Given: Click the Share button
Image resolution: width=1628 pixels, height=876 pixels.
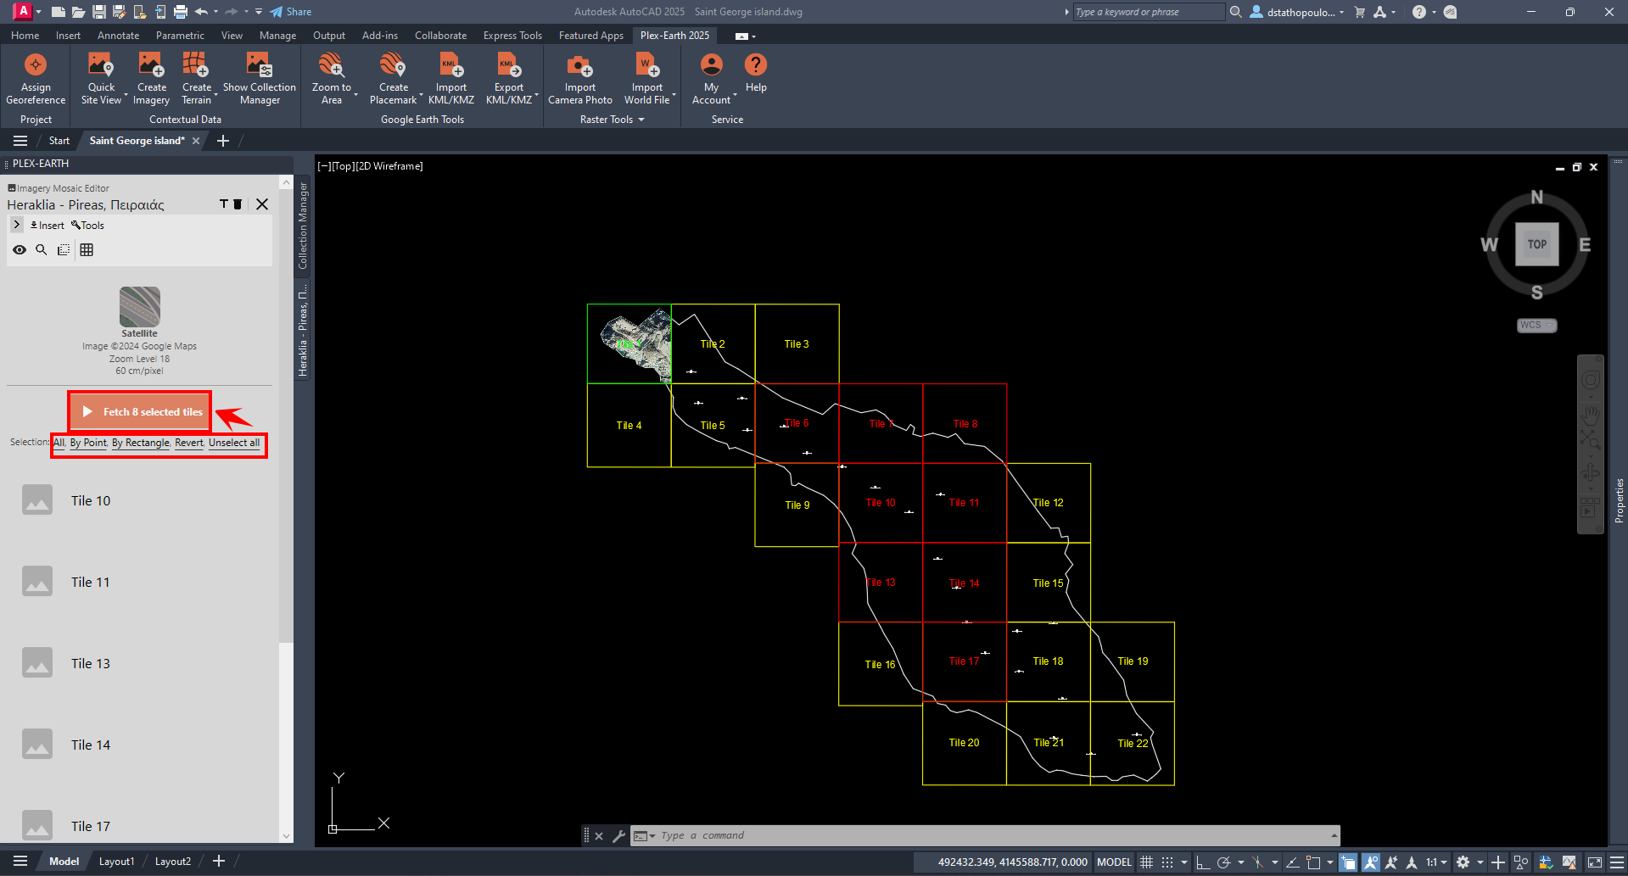Looking at the screenshot, I should 291,12.
